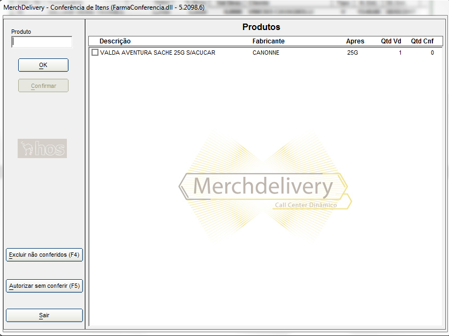The width and height of the screenshot is (449, 336).
Task: Click the Qtd Cnf column header
Action: [x=422, y=41]
